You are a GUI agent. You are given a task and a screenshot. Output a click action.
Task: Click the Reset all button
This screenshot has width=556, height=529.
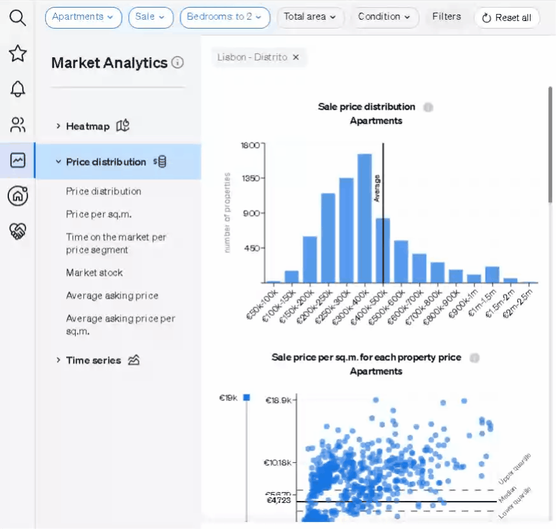click(x=506, y=18)
